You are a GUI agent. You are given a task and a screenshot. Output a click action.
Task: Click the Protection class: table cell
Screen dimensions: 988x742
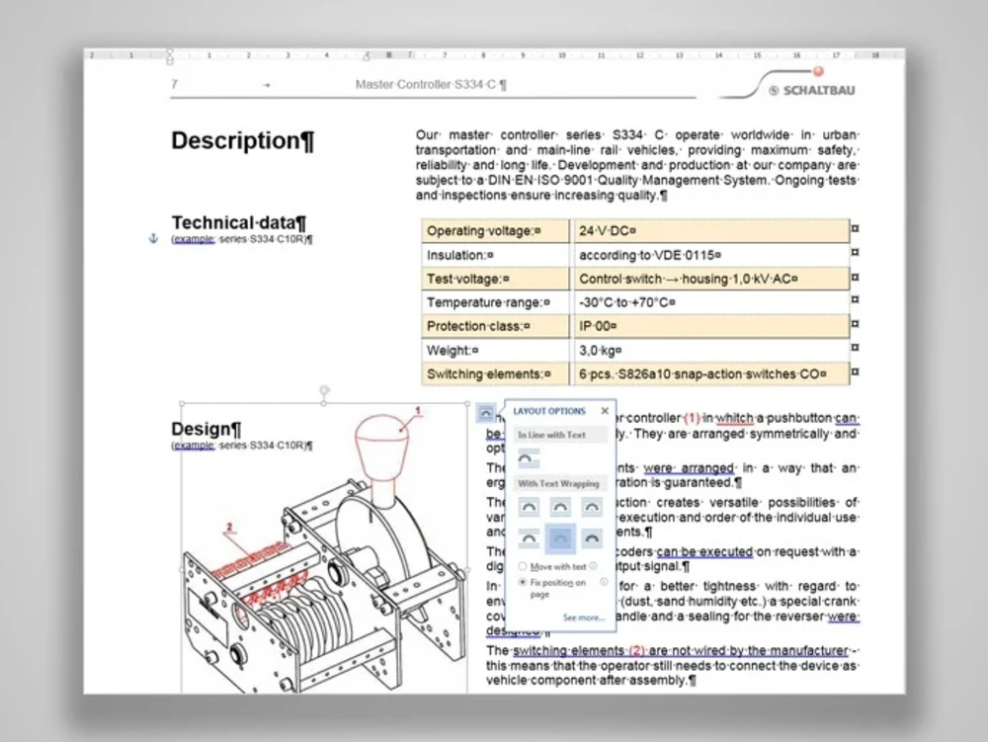(x=495, y=326)
